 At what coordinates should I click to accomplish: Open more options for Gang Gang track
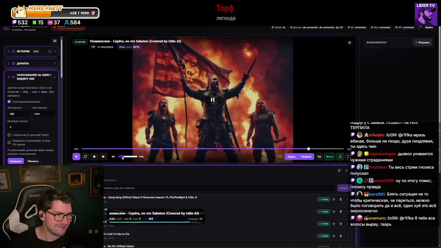[x=347, y=199]
